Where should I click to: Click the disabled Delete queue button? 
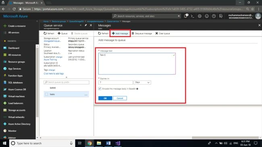79,33
